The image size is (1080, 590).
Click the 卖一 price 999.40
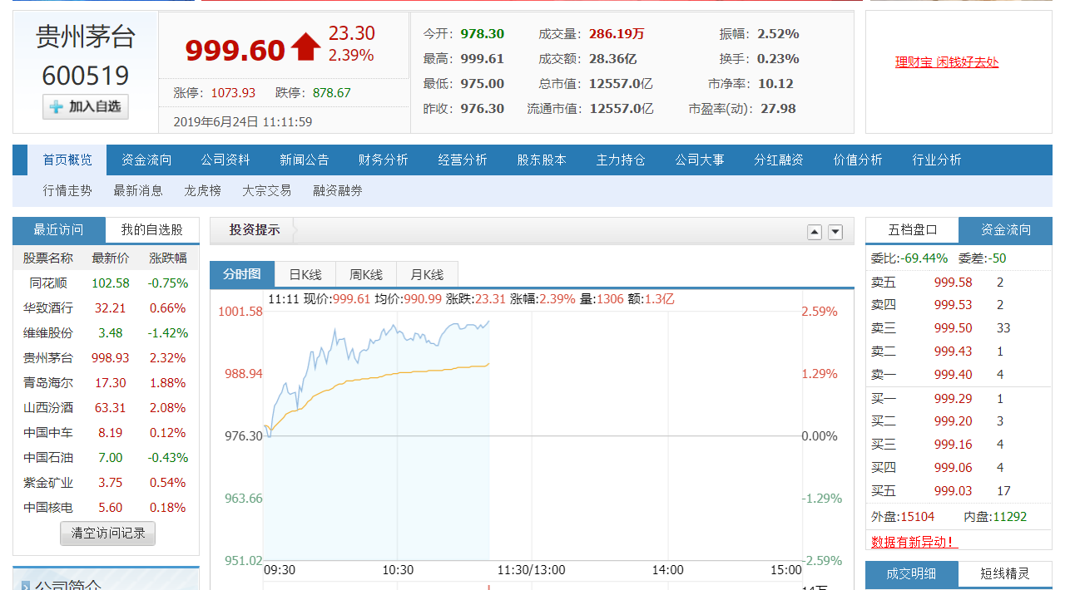(x=954, y=375)
